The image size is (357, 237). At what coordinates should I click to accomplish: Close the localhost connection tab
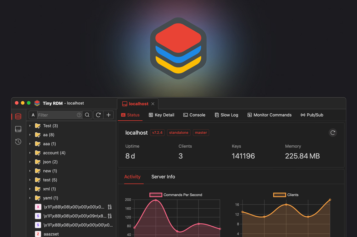(x=153, y=104)
